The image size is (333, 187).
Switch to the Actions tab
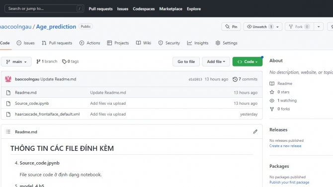[x=89, y=43]
